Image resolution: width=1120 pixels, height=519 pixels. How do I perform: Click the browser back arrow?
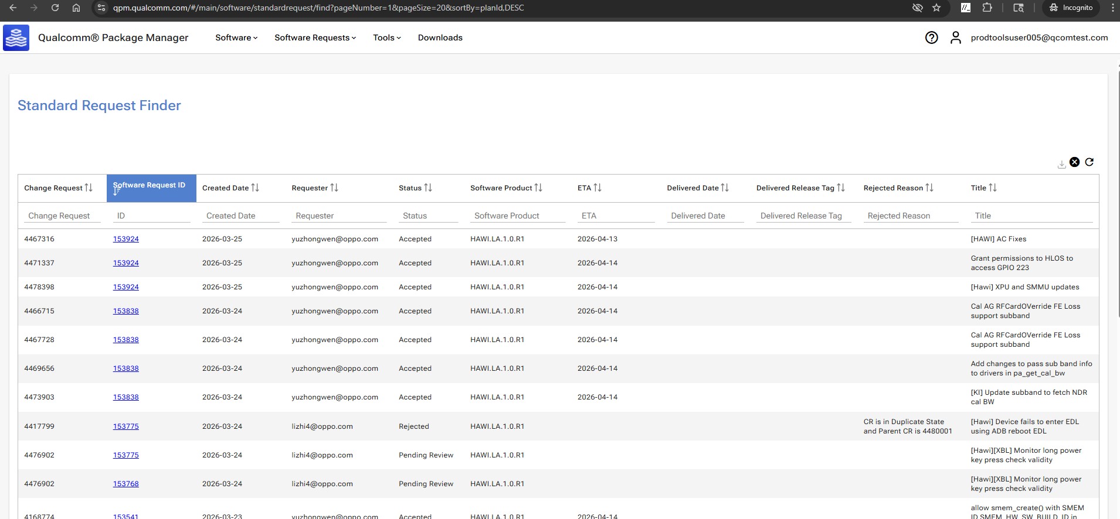(13, 8)
